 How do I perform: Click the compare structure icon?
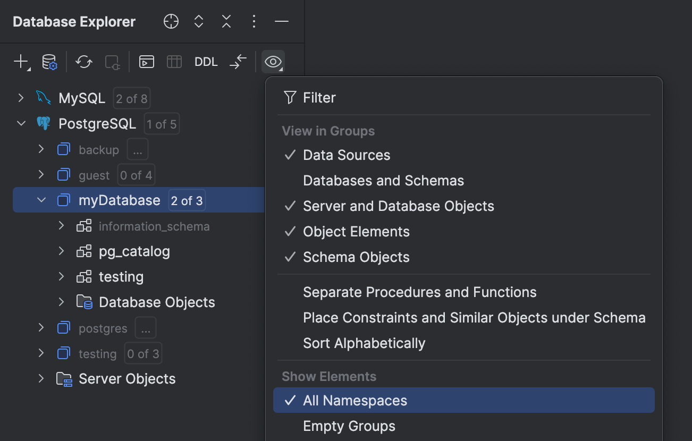click(238, 62)
